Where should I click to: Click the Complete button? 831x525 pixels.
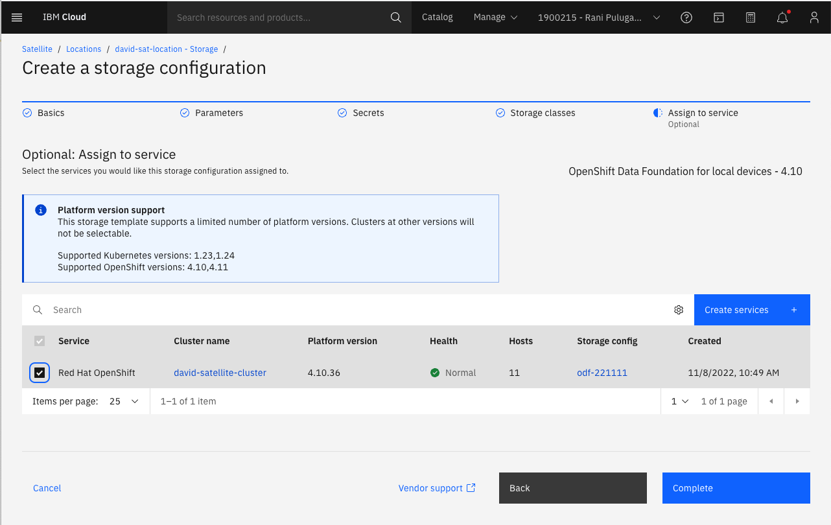click(x=736, y=488)
